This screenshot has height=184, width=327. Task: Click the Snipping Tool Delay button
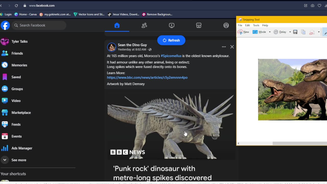[x=280, y=32]
